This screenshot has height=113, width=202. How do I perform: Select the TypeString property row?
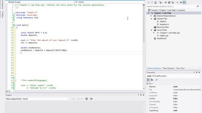174,110
